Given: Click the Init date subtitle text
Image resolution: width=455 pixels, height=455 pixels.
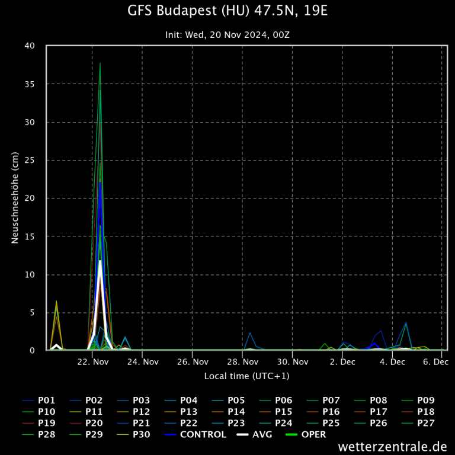Looking at the screenshot, I should point(227,35).
